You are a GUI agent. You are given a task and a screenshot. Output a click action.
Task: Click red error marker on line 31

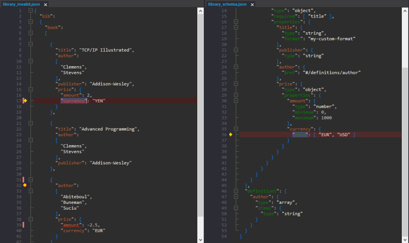[23, 180]
